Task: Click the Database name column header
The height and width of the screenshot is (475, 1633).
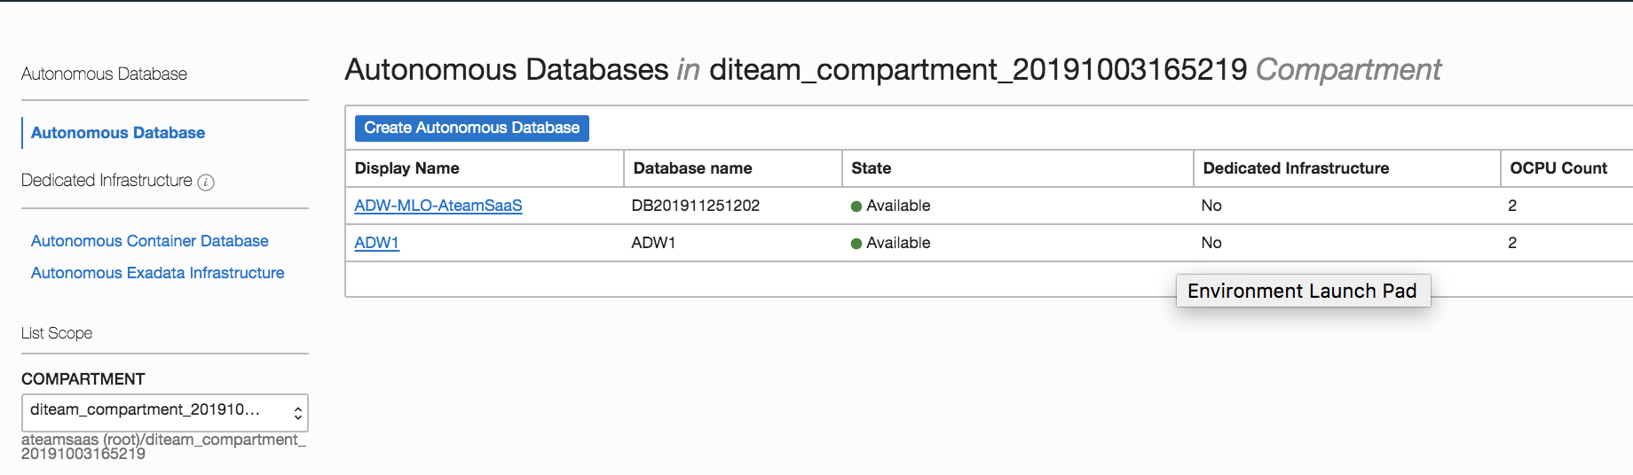Action: [692, 168]
